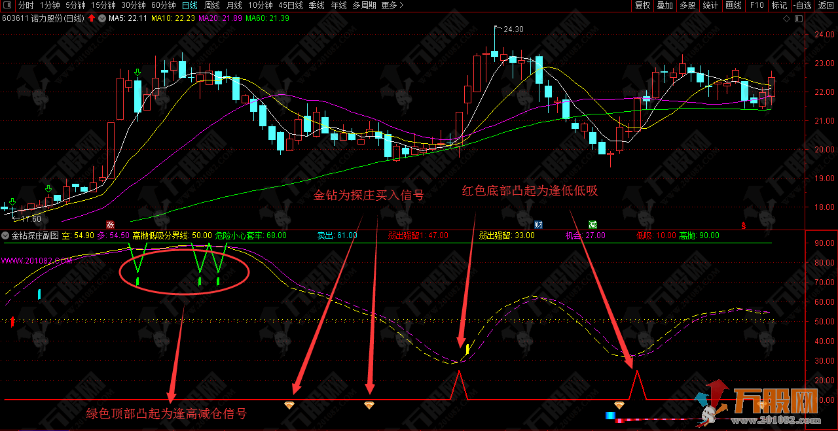The height and width of the screenshot is (431, 838).
Task: Click the 高抛低吸分界线: 50.00 label
Action: point(172,235)
